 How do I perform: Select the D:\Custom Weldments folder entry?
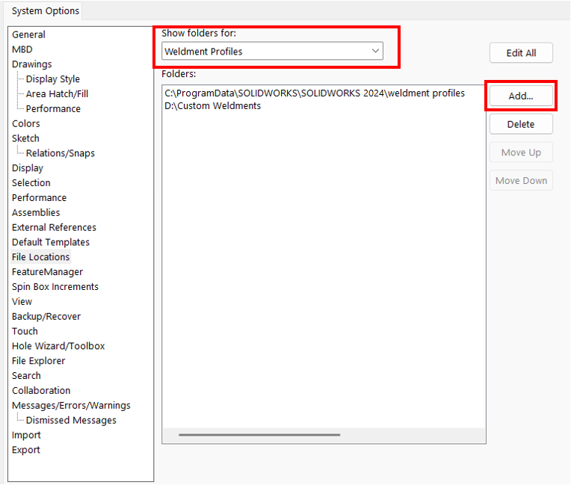point(213,106)
